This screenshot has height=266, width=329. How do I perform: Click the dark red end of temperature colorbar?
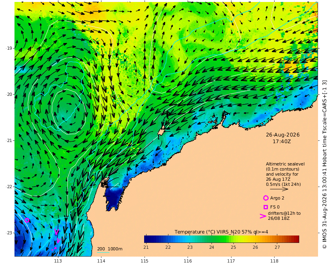tap(296, 239)
